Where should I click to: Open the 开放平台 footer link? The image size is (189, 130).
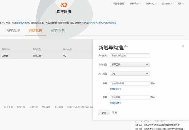pyautogui.click(x=21, y=107)
